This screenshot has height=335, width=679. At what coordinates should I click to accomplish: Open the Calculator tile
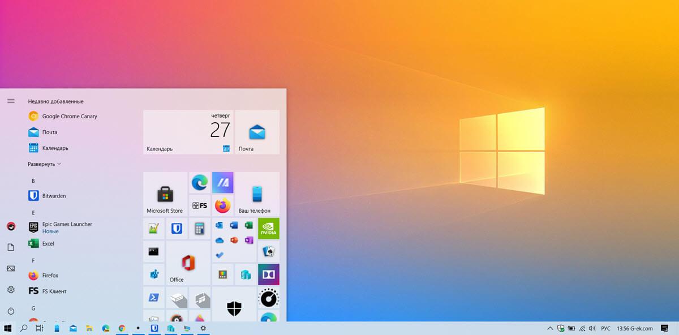(x=199, y=229)
